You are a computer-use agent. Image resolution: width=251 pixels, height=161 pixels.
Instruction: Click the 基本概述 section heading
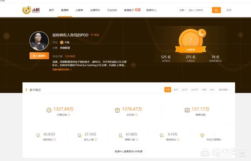click(35, 90)
